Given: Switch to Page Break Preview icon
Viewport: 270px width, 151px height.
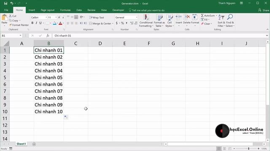Looking at the screenshot, I should pos(230,148).
